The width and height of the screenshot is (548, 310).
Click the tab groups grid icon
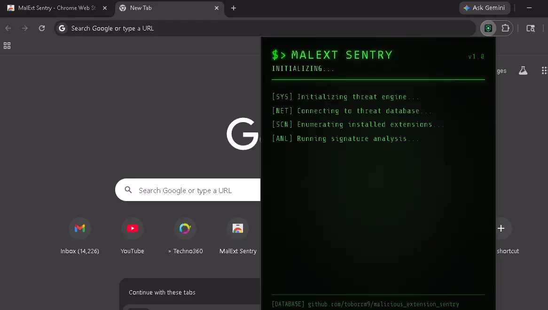click(x=7, y=46)
